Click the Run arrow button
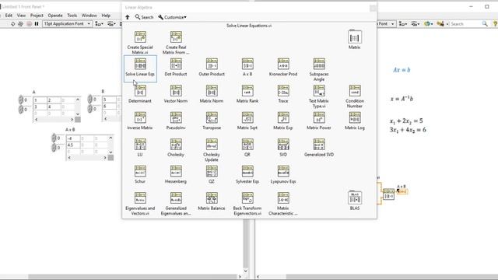The width and height of the screenshot is (498, 280). coord(12,24)
